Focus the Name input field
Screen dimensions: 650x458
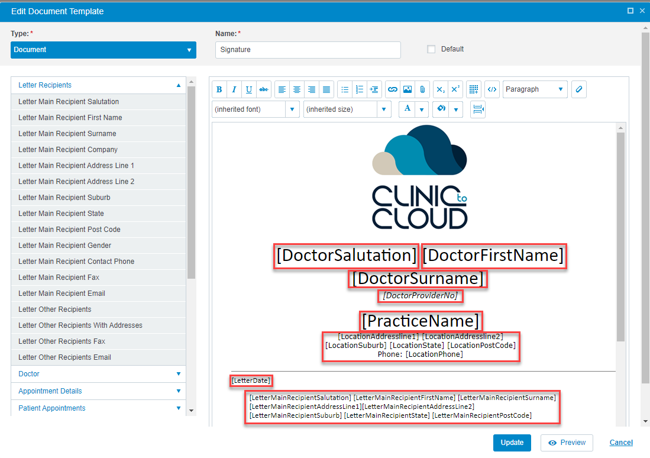tap(308, 50)
